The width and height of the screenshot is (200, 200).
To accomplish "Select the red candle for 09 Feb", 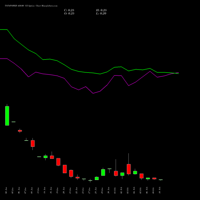I will click(154, 178).
